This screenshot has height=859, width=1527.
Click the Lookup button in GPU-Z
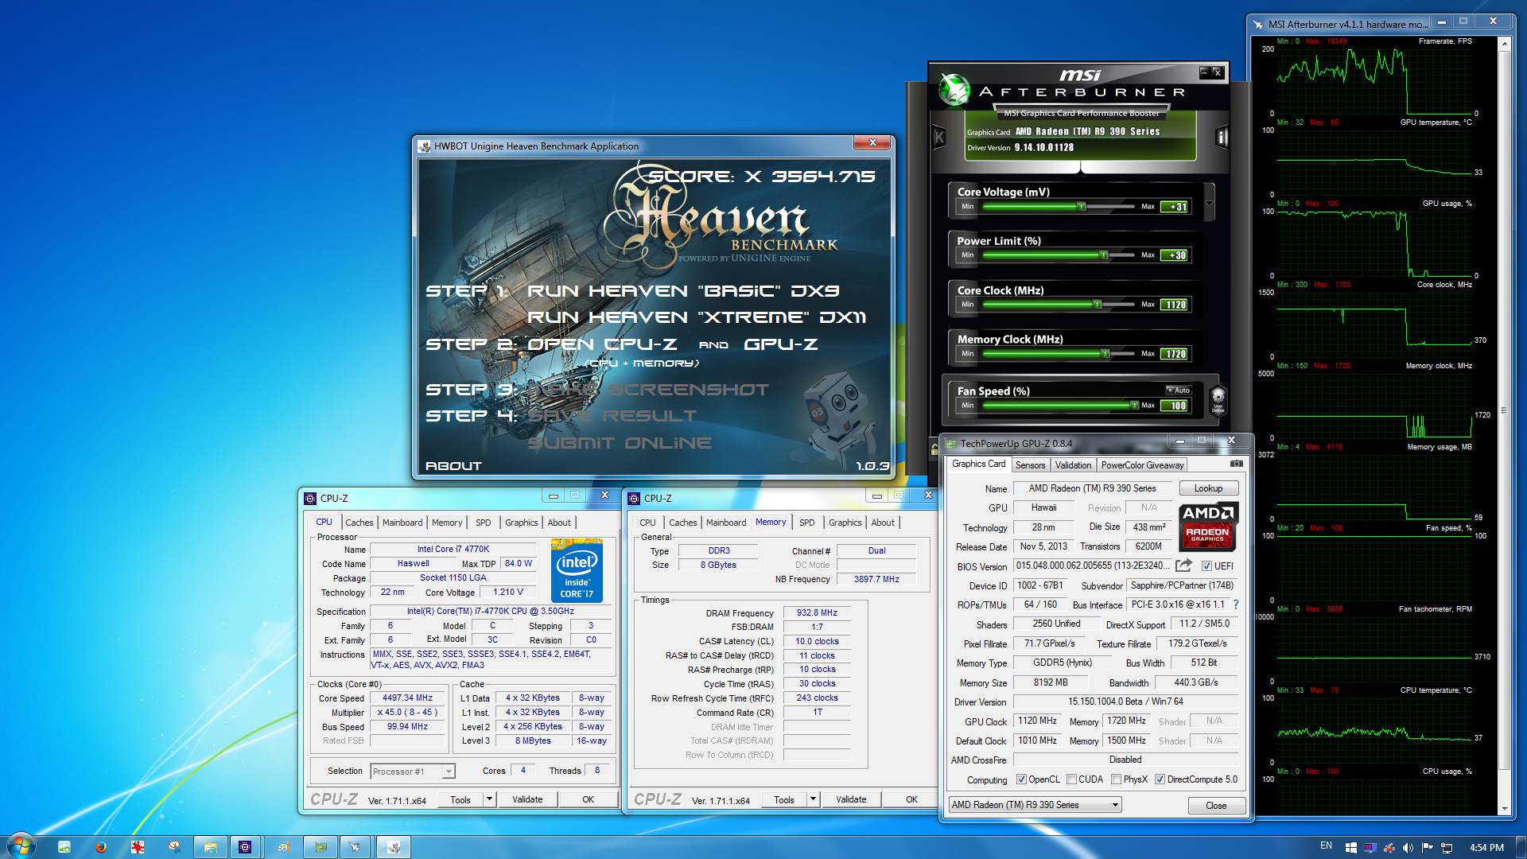(x=1208, y=488)
